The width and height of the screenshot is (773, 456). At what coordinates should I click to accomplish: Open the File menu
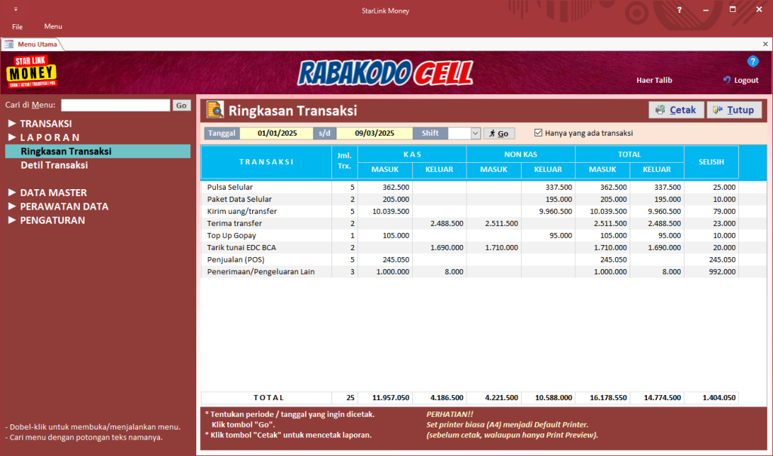[17, 26]
